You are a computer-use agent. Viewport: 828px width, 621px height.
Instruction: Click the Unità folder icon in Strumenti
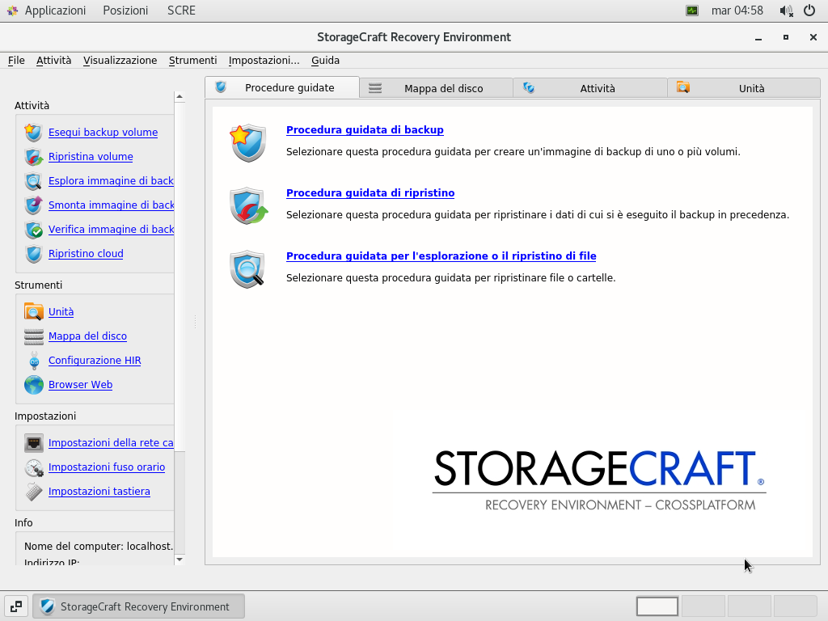coord(33,311)
